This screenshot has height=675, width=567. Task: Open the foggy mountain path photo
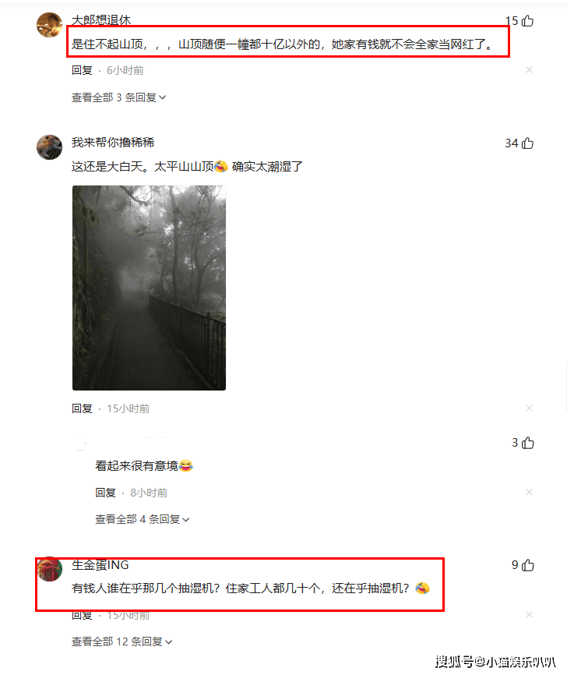[x=149, y=288]
